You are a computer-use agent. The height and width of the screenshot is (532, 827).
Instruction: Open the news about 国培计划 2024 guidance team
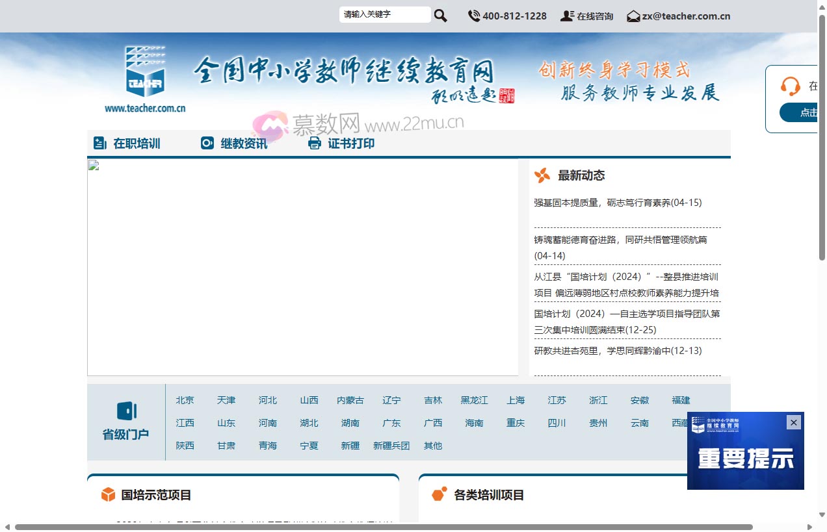[625, 322]
